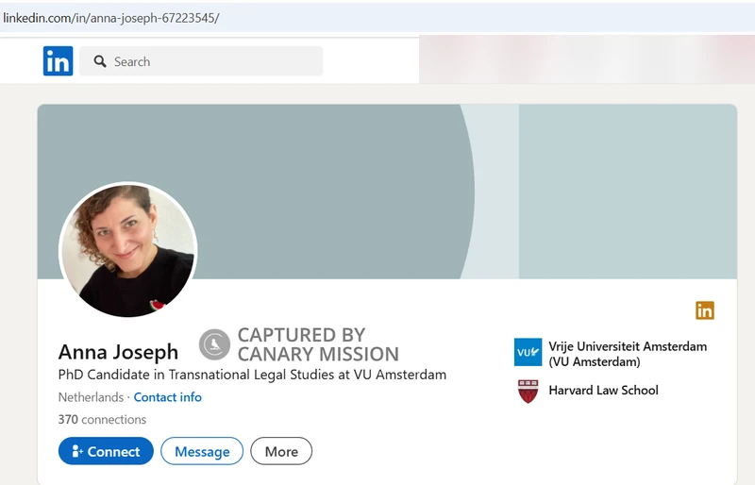Select the name Anna Joseph
This screenshot has height=485, width=755.
[118, 352]
